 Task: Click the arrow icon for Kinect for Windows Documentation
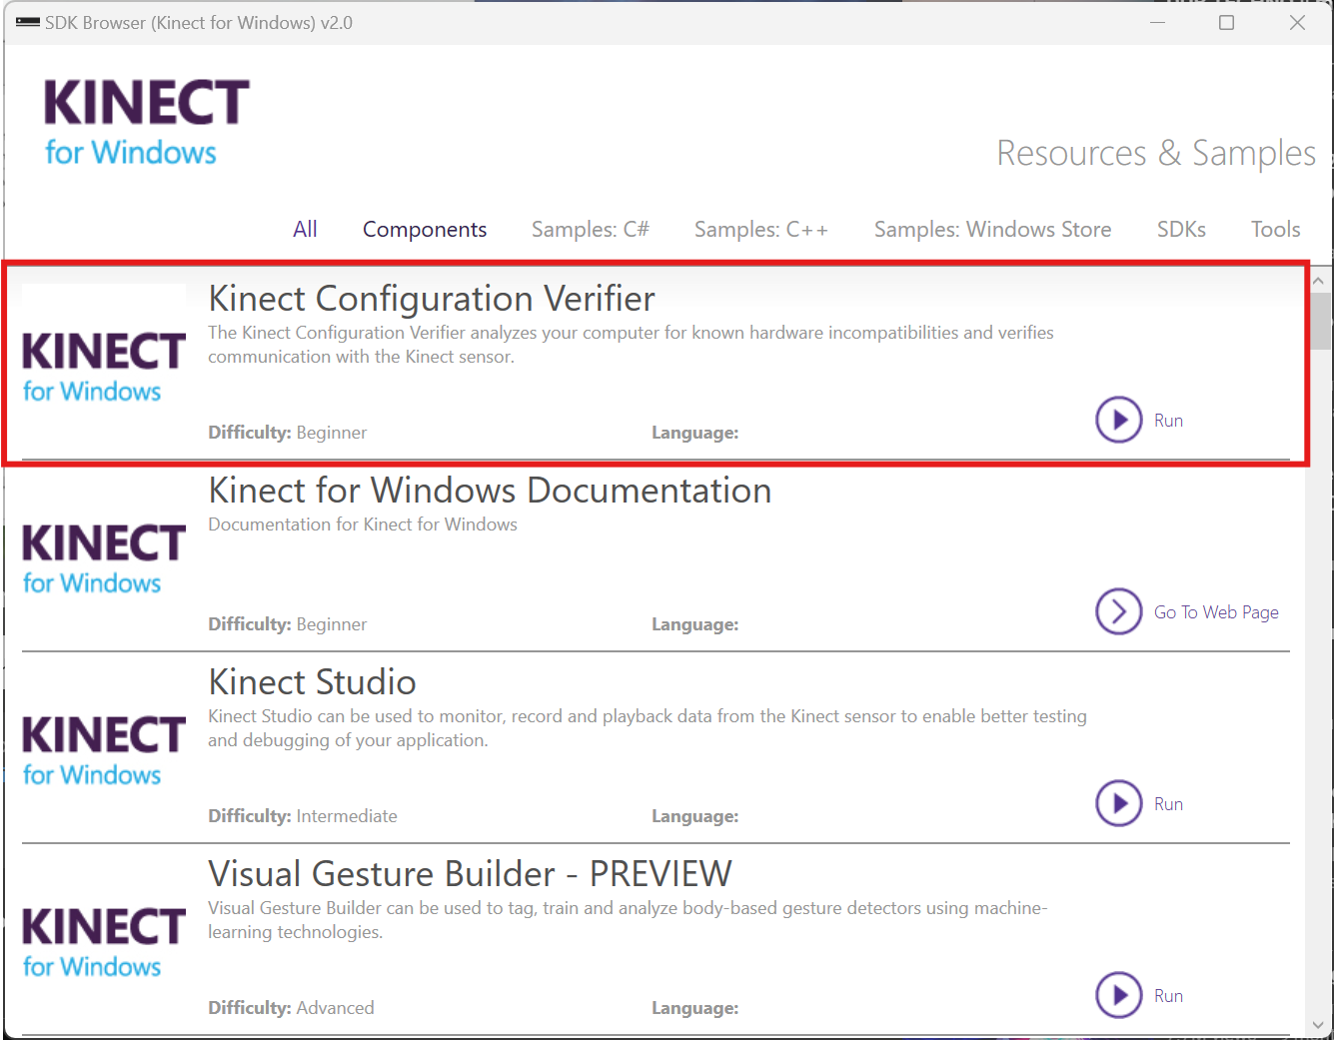[1118, 611]
